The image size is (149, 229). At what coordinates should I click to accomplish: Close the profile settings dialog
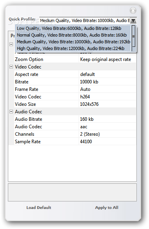(133, 11)
